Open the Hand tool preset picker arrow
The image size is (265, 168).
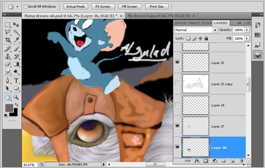(x=17, y=7)
